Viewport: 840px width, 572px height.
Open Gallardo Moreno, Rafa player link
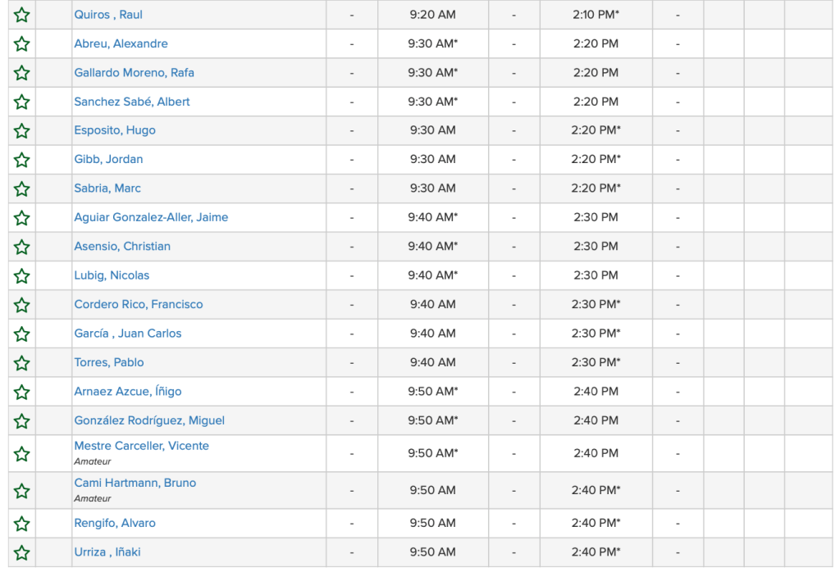134,73
